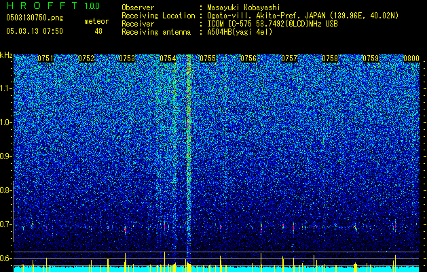Click the 0759 time marker

coord(371,58)
